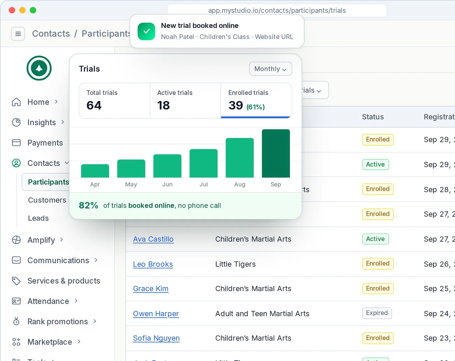This screenshot has width=455, height=361.
Task: Select the Total trials stat tab
Action: [115, 101]
